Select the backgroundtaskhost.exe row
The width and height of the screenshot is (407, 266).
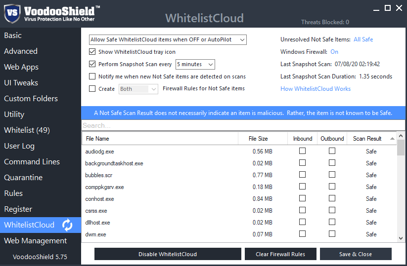point(239,163)
